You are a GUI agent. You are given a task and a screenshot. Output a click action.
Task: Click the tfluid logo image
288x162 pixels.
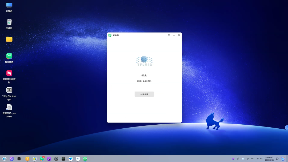click(x=144, y=61)
